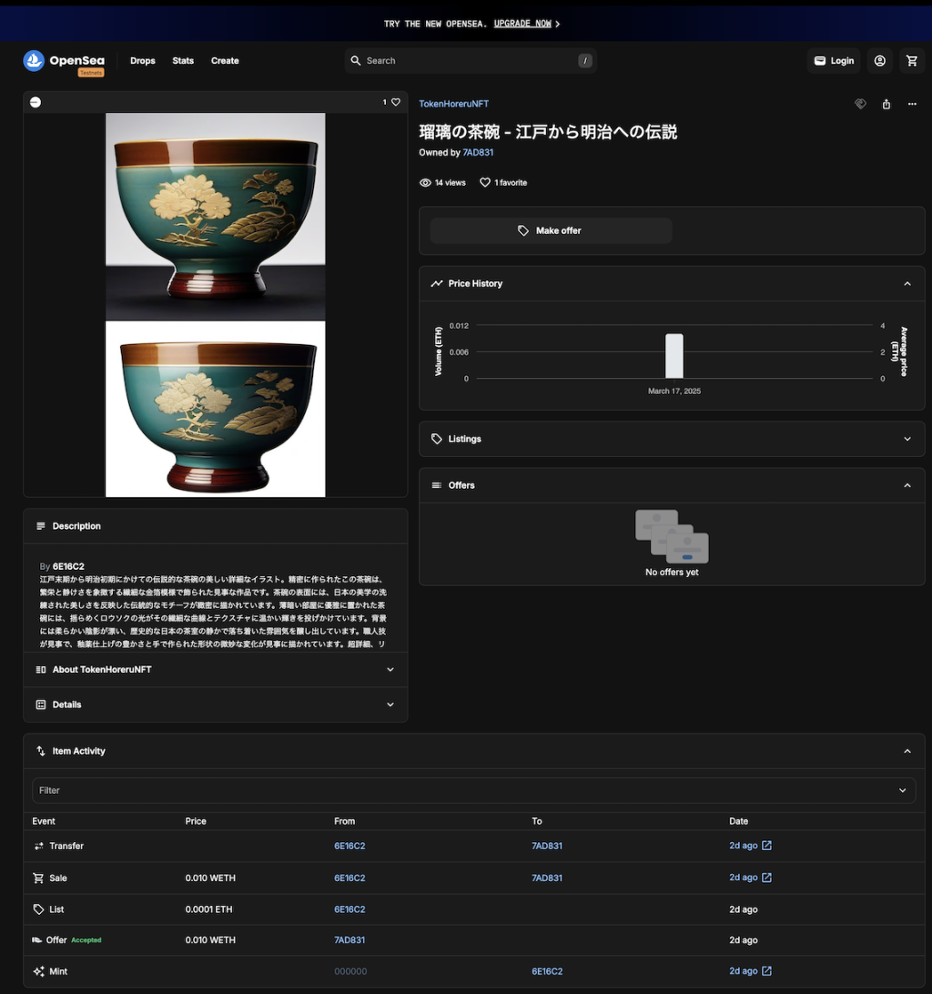Click the Offer Accepted status label
This screenshot has width=932, height=994.
(x=86, y=940)
